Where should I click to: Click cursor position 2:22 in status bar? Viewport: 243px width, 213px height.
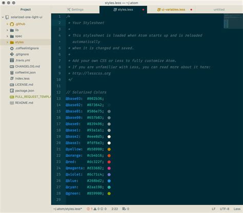pyautogui.click(x=115, y=209)
